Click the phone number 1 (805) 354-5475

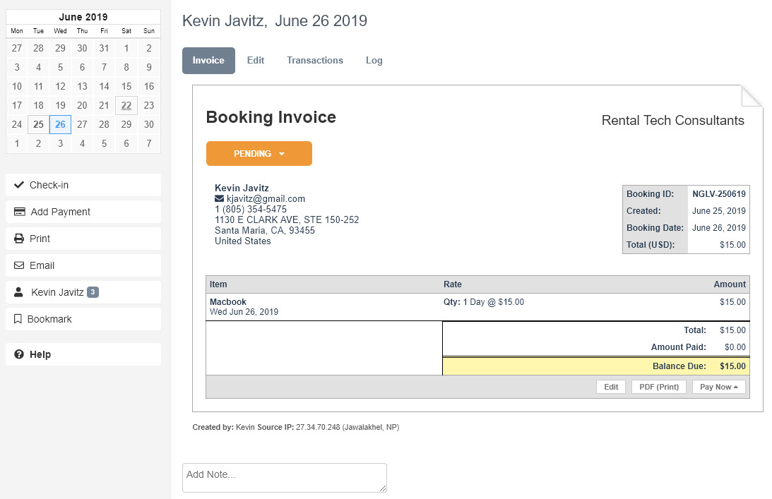[x=251, y=209]
